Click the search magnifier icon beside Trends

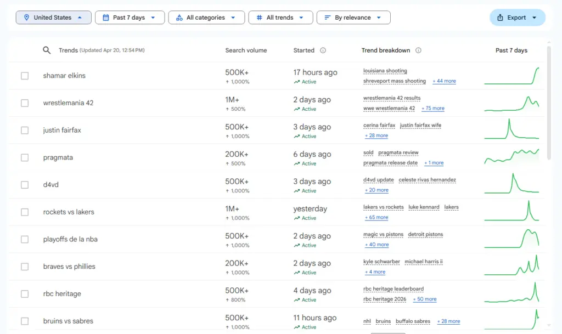47,50
